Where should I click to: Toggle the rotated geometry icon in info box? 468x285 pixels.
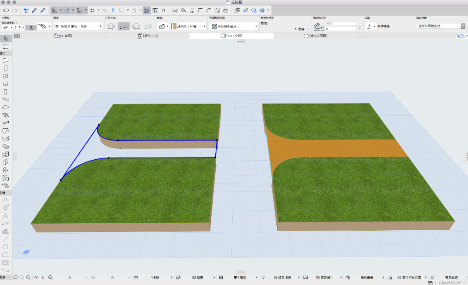click(x=31, y=27)
